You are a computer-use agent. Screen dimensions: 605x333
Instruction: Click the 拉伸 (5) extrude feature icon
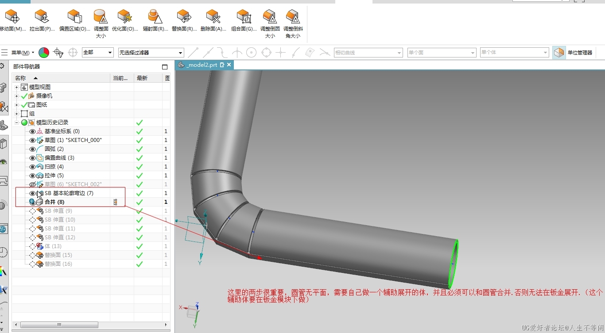click(40, 176)
